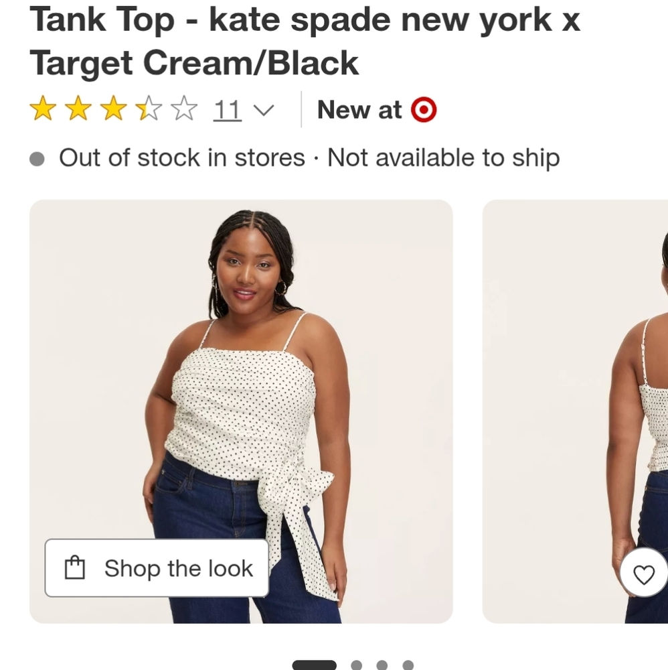Select the first carousel dot indicator
This screenshot has height=670, width=668.
click(315, 665)
